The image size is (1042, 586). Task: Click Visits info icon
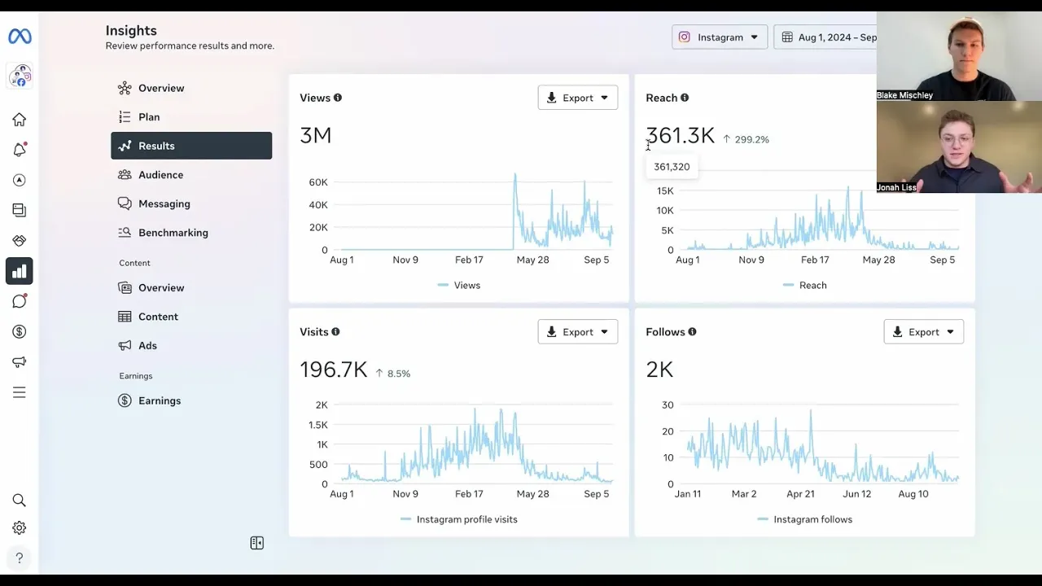335,332
